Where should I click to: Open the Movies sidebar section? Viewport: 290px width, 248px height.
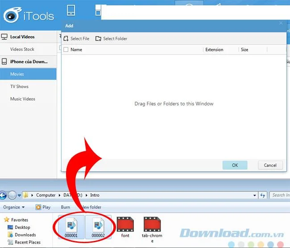[28, 74]
